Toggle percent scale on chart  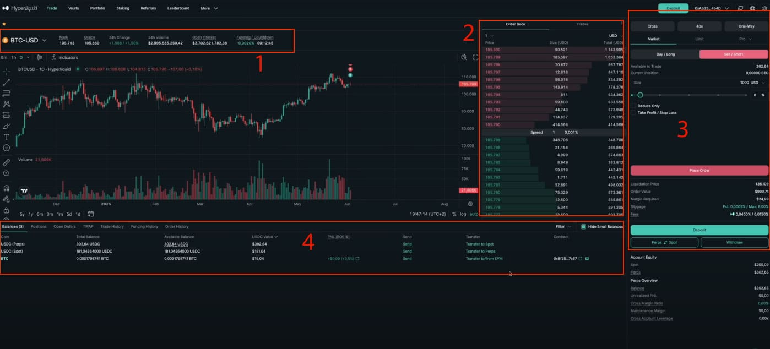tap(454, 214)
